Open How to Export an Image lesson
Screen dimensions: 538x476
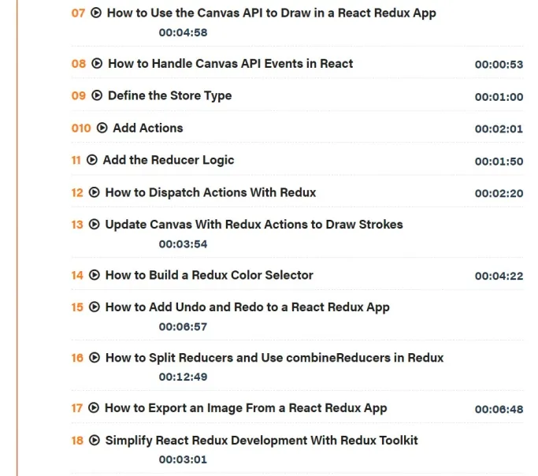(x=246, y=408)
